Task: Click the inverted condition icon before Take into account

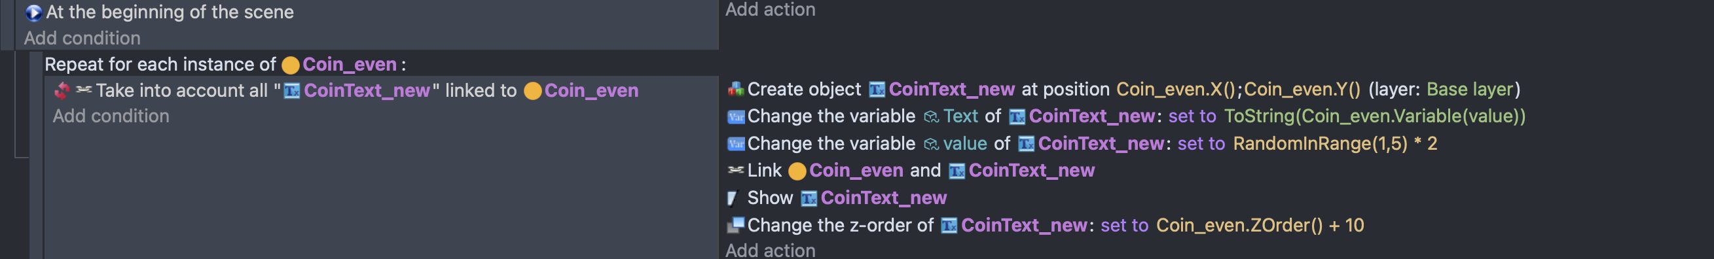Action: click(x=63, y=90)
